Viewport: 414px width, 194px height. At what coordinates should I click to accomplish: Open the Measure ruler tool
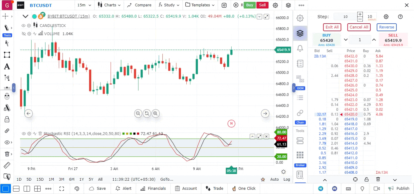click(7, 165)
